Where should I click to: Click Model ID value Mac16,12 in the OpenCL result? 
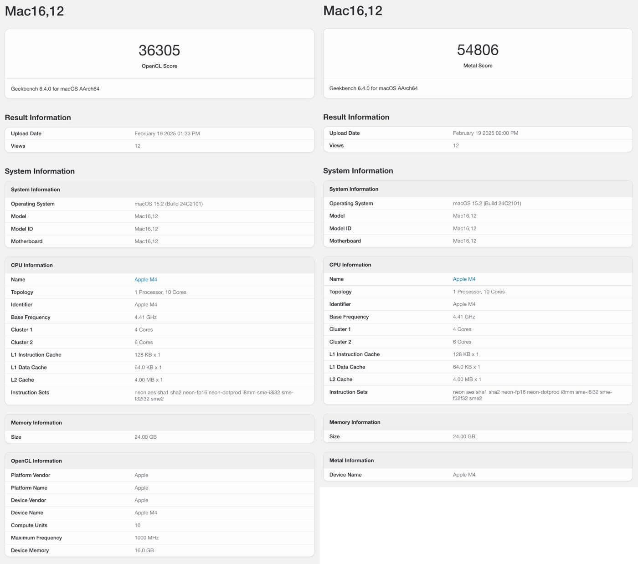point(146,229)
